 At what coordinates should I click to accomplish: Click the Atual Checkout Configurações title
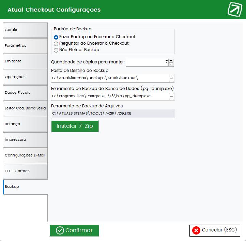[54, 10]
